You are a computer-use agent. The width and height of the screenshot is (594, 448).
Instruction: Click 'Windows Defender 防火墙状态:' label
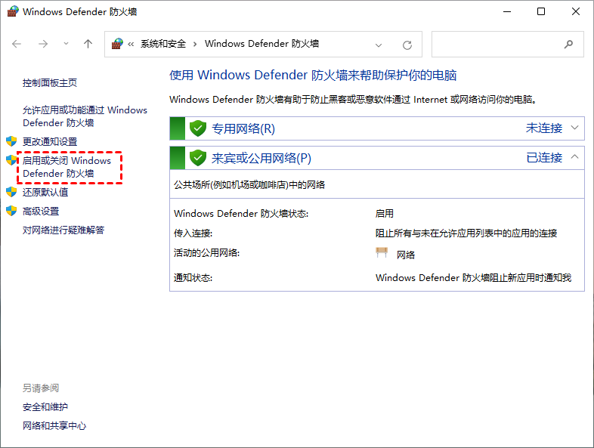coord(241,214)
